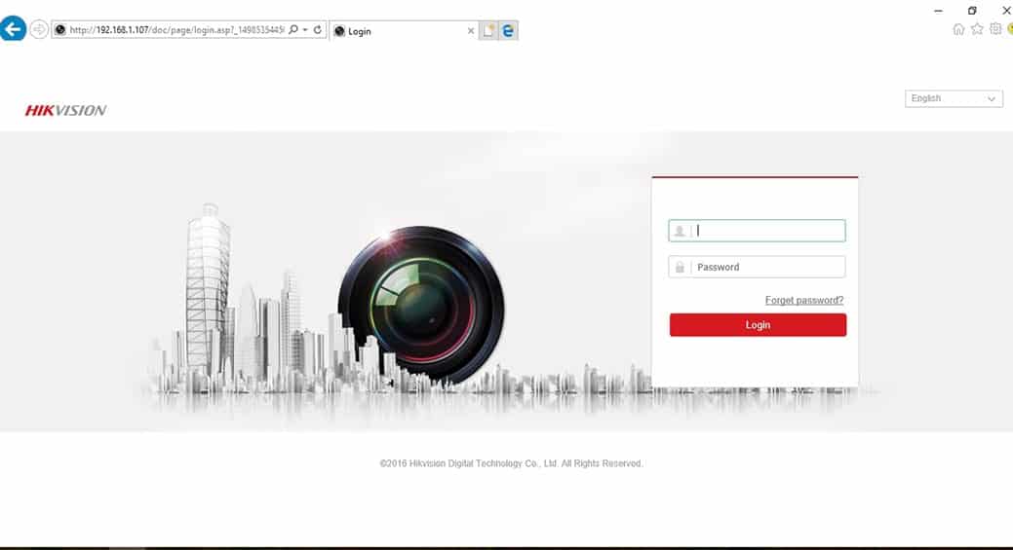Screen dimensions: 1013x550
Task: Click the red Login button
Action: 758,325
